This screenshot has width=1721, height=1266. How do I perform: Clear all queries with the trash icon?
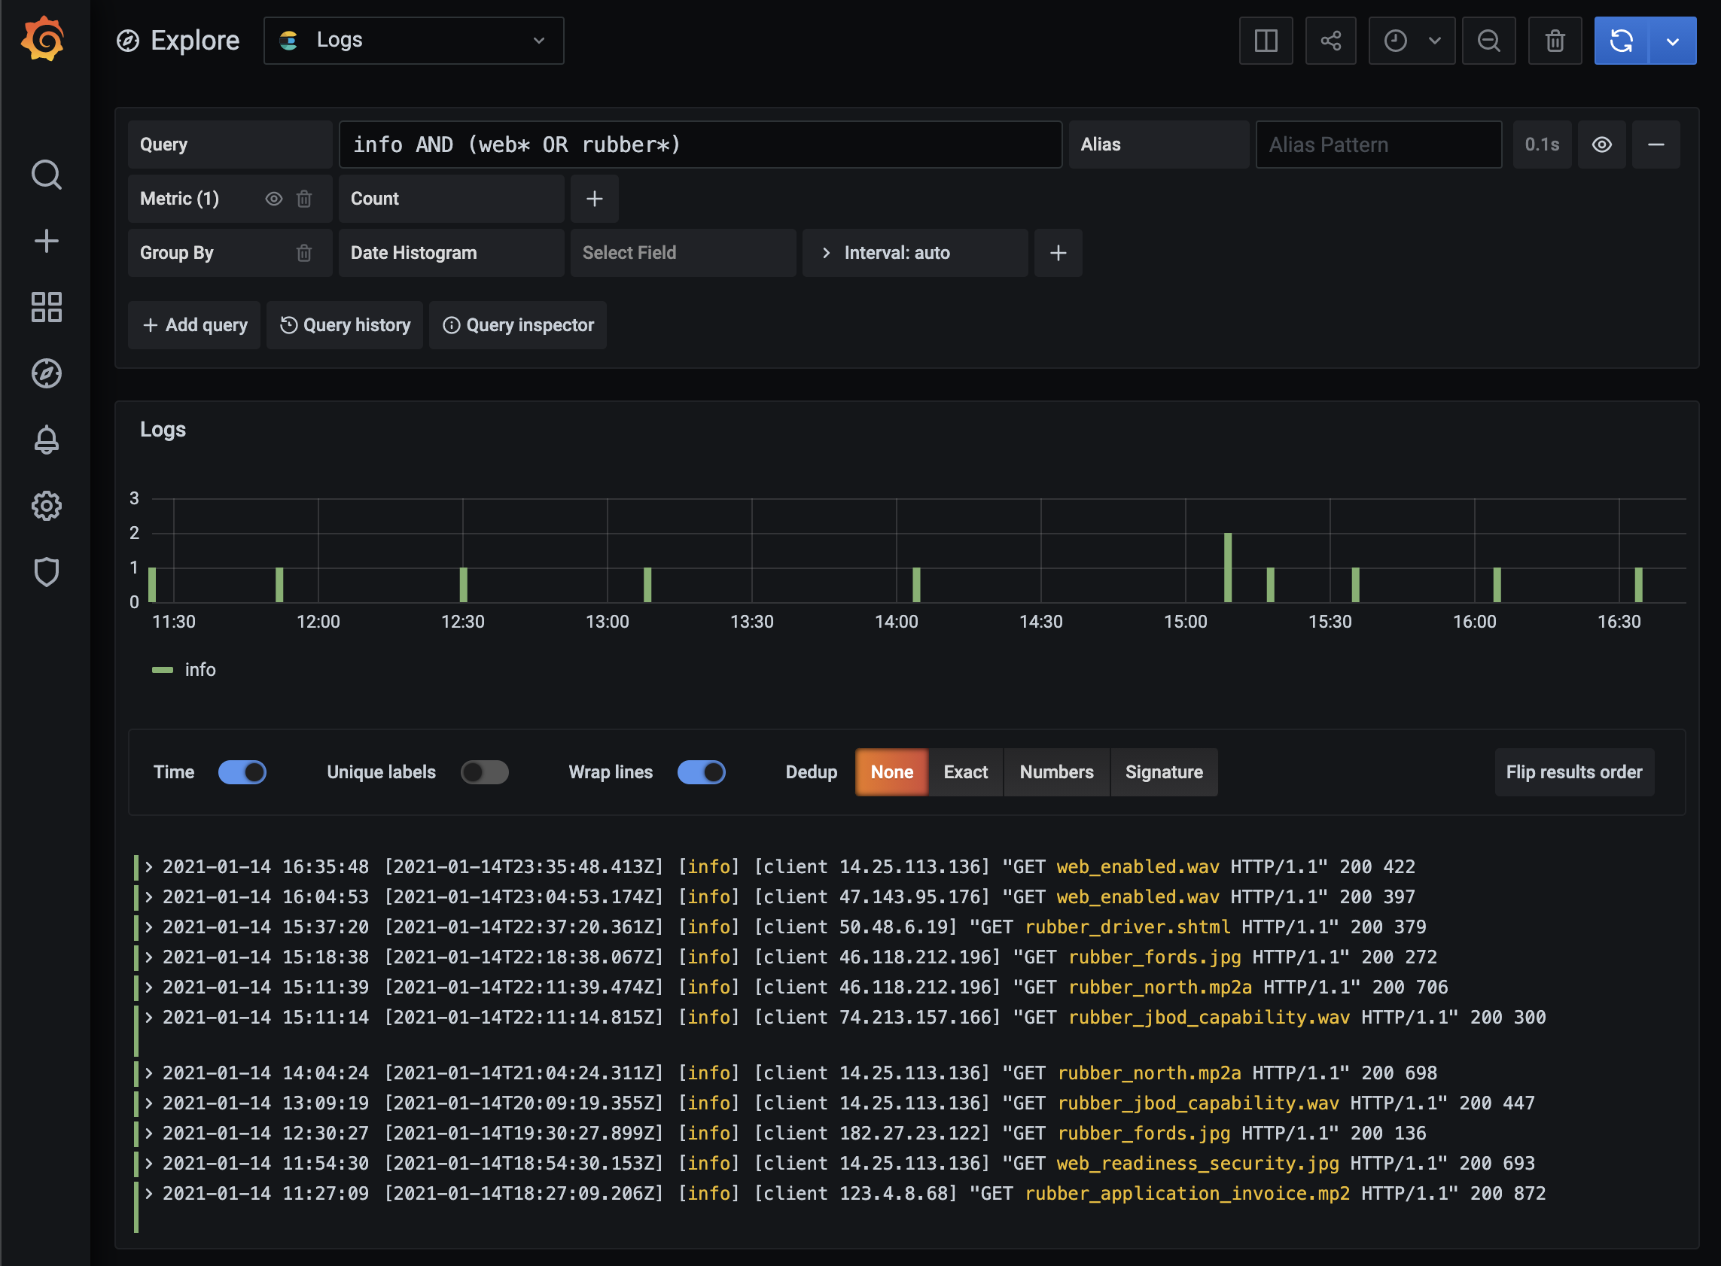coord(1555,40)
